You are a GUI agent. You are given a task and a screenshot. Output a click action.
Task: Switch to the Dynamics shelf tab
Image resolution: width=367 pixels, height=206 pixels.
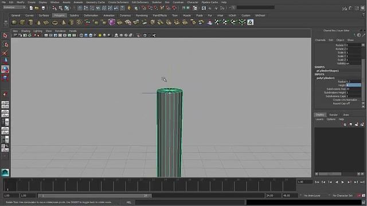pos(125,15)
